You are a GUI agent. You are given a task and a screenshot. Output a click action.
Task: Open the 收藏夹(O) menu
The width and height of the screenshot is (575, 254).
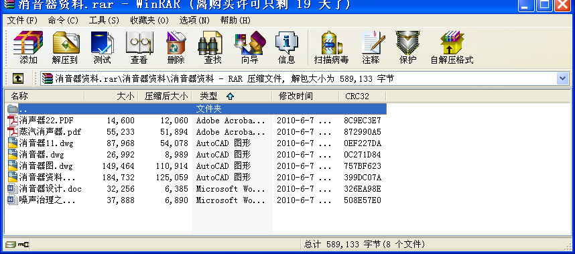tap(149, 20)
